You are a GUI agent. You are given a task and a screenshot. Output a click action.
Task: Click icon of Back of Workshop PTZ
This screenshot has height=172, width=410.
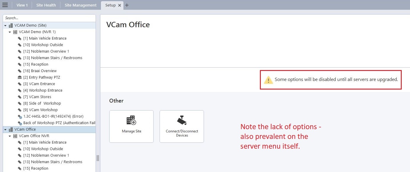click(20, 123)
